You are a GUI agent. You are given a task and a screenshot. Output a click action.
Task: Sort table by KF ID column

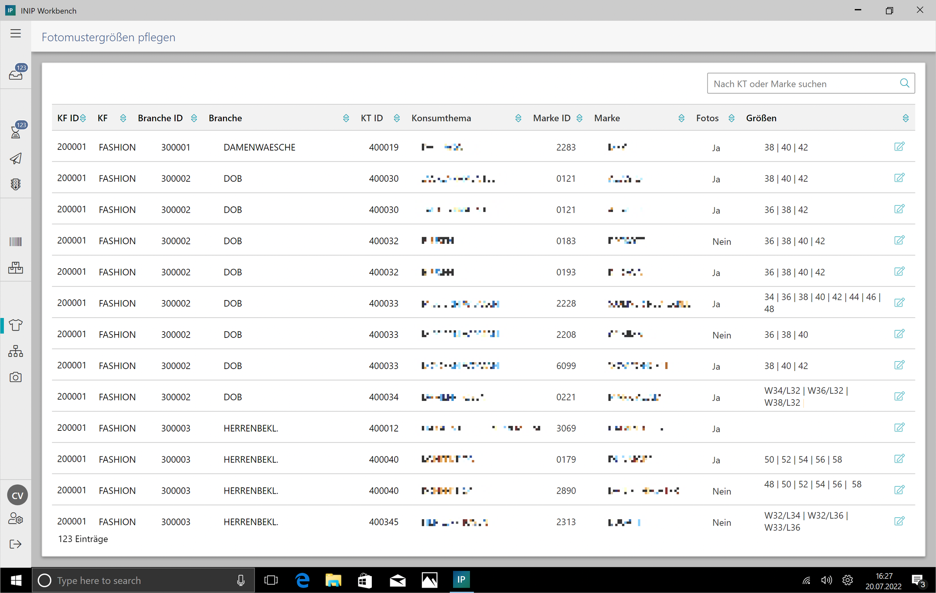pyautogui.click(x=83, y=118)
